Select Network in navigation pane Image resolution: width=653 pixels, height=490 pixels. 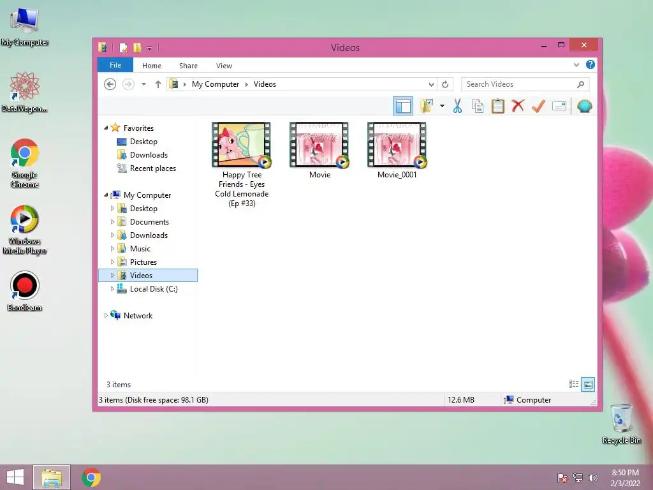tap(138, 316)
